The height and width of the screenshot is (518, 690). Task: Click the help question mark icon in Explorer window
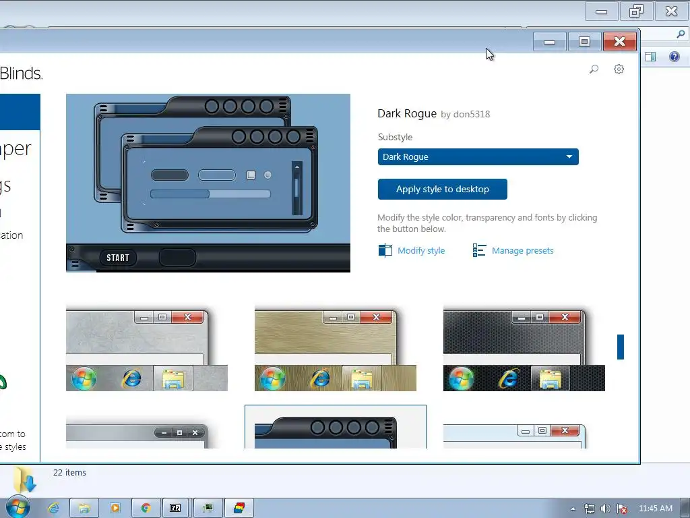coord(674,57)
